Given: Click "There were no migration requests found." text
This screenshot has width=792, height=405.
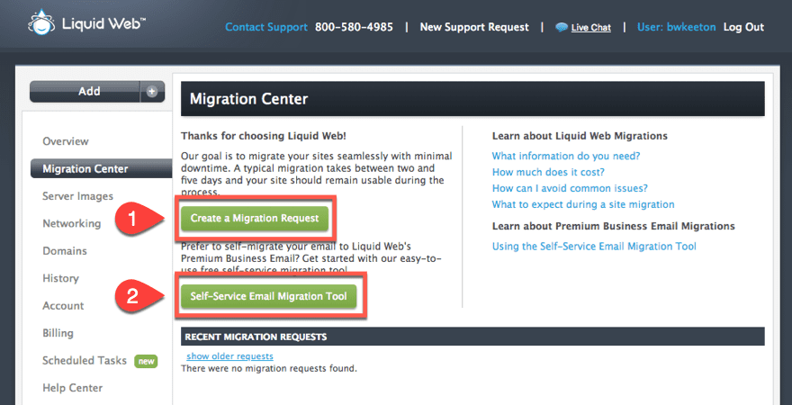Looking at the screenshot, I should coord(269,369).
